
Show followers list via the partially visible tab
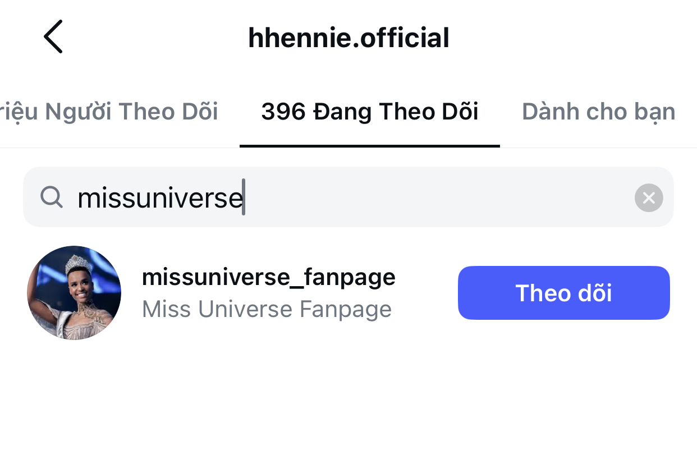(x=109, y=112)
